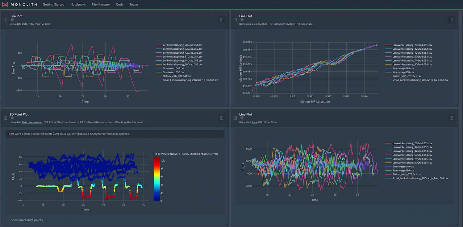Screen dimensions: 463x227
Task: Open notes icon left of Motion_HR_Latitude plot title
Action: (235, 20)
